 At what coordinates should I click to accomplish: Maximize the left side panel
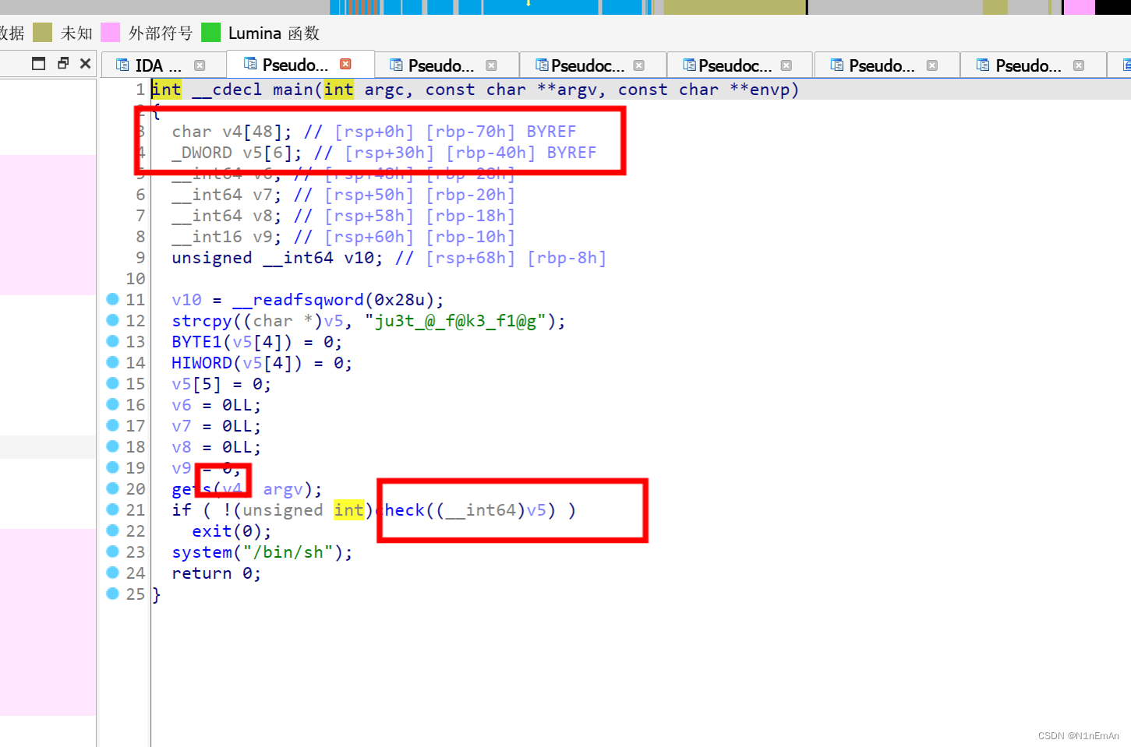coord(38,63)
